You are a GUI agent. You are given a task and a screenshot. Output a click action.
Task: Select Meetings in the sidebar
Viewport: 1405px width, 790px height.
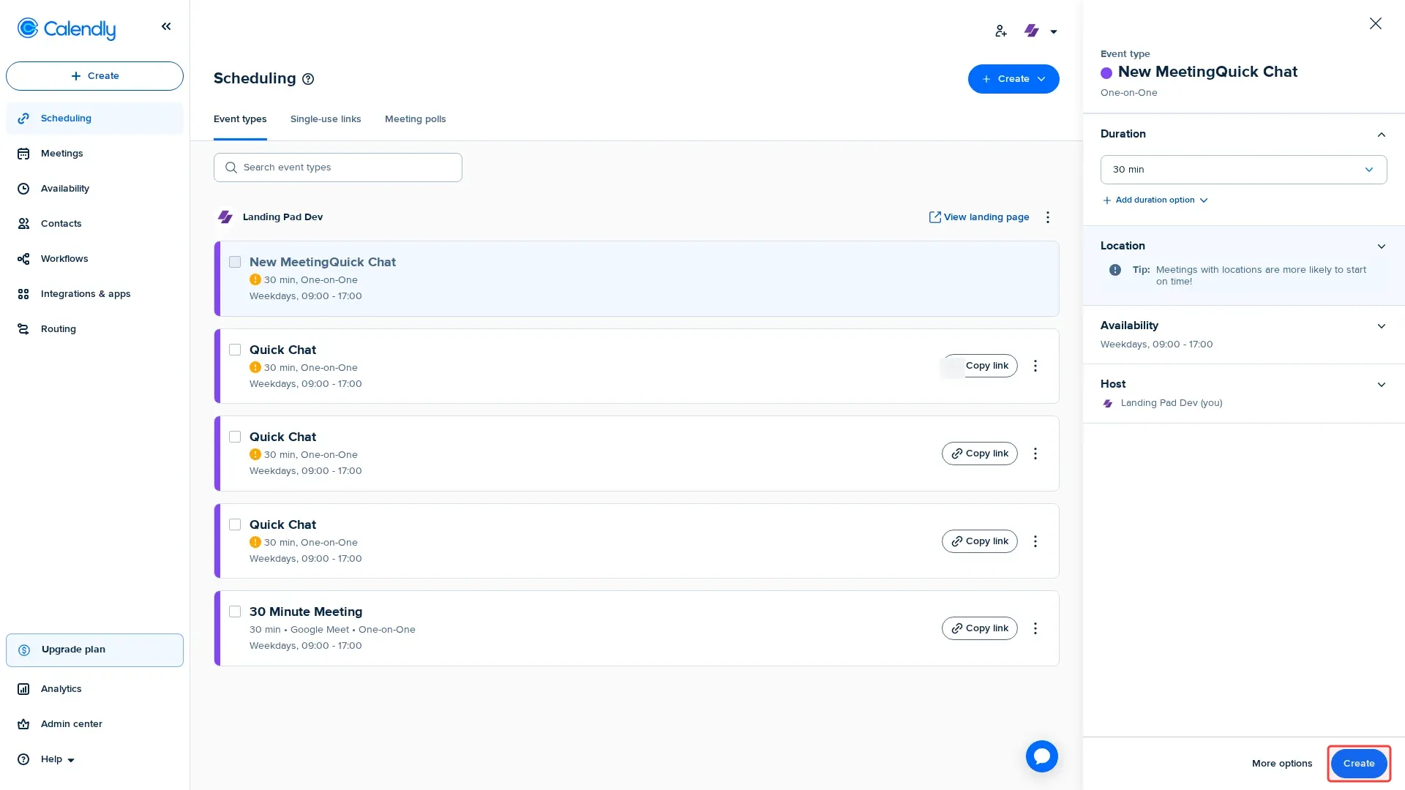click(x=61, y=153)
